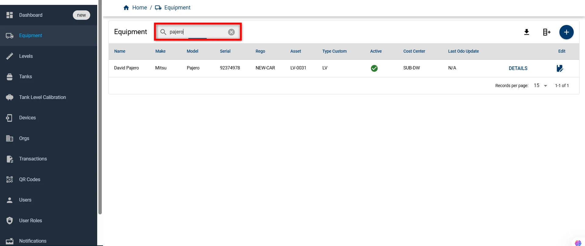Sort by the Name column header
Screen dimensions: 585x246
point(120,51)
